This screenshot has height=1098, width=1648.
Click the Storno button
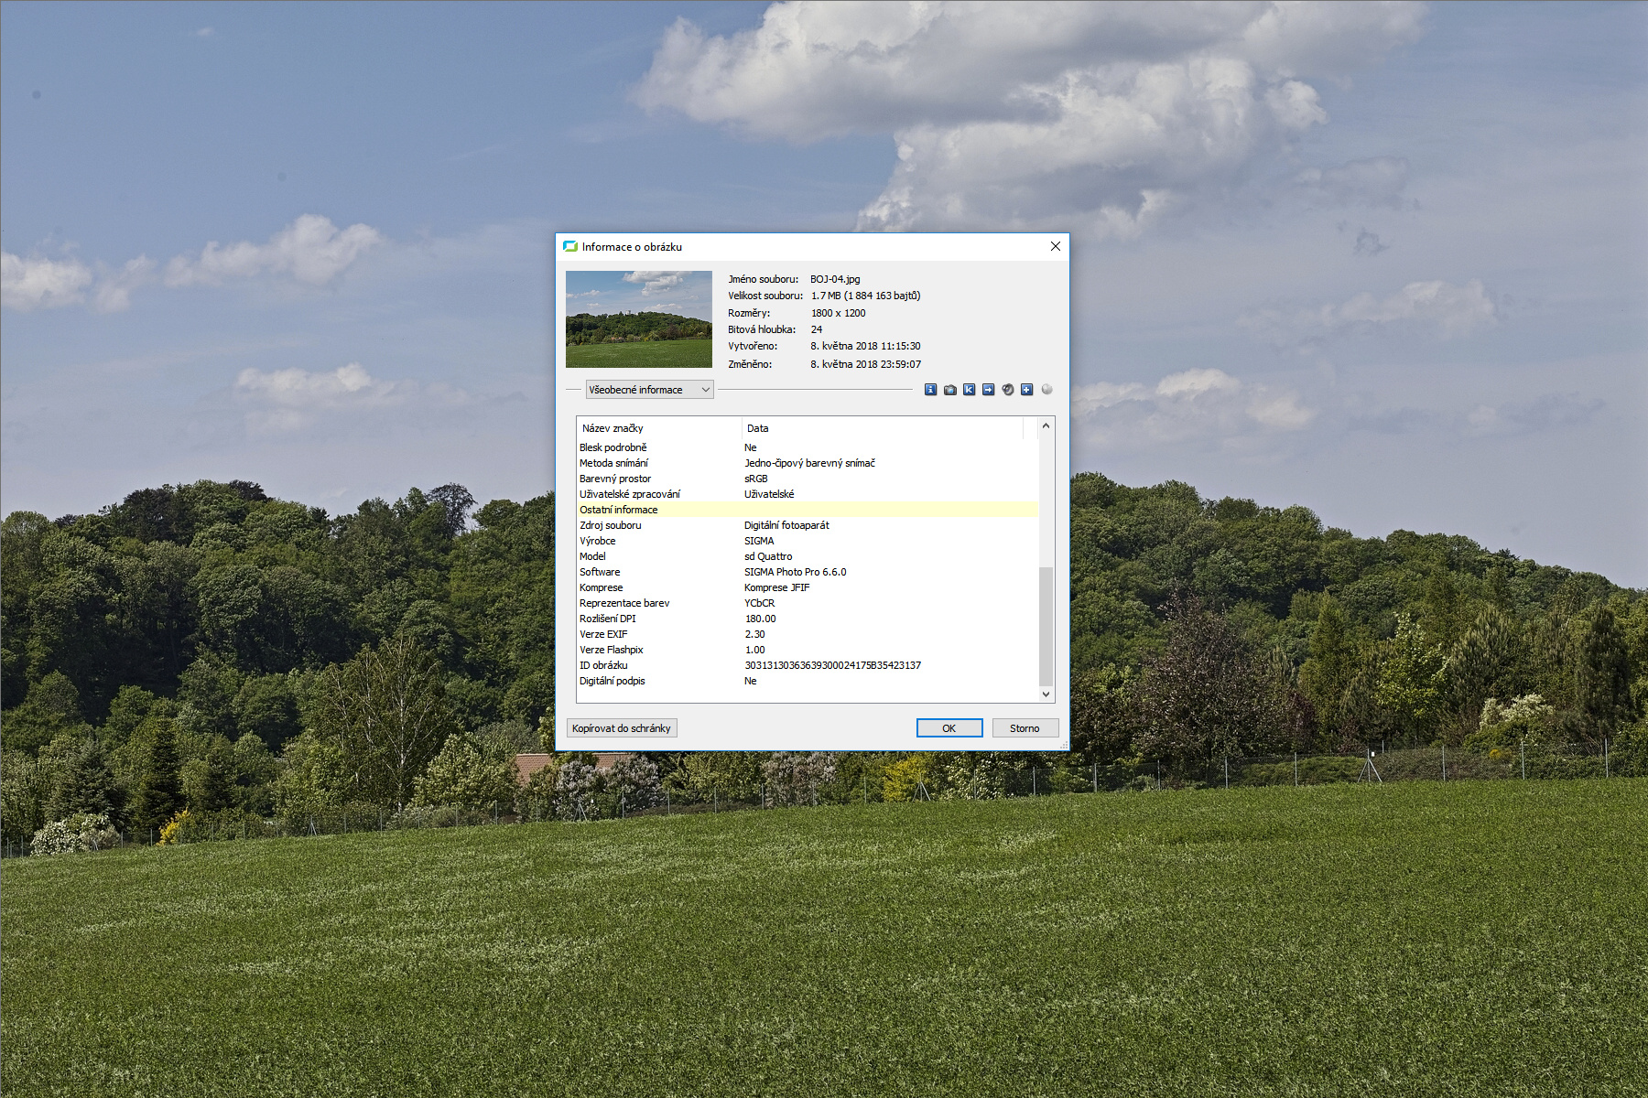point(1025,728)
